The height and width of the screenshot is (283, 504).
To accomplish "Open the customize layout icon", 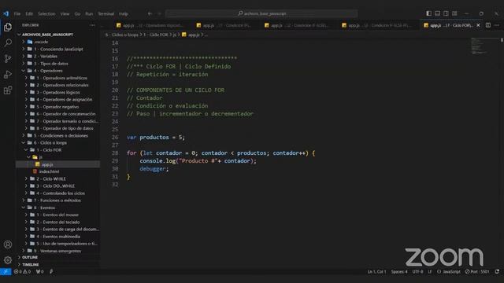I will [454, 13].
